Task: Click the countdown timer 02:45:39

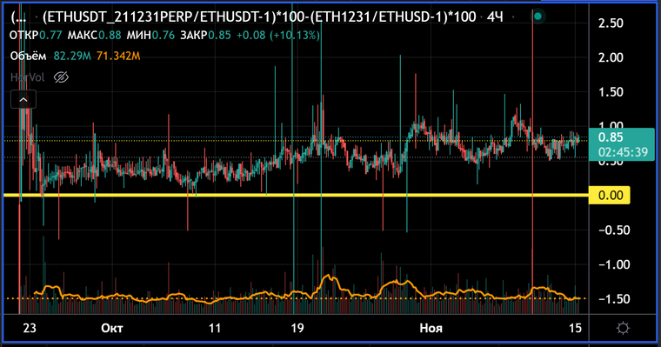Action: 623,152
